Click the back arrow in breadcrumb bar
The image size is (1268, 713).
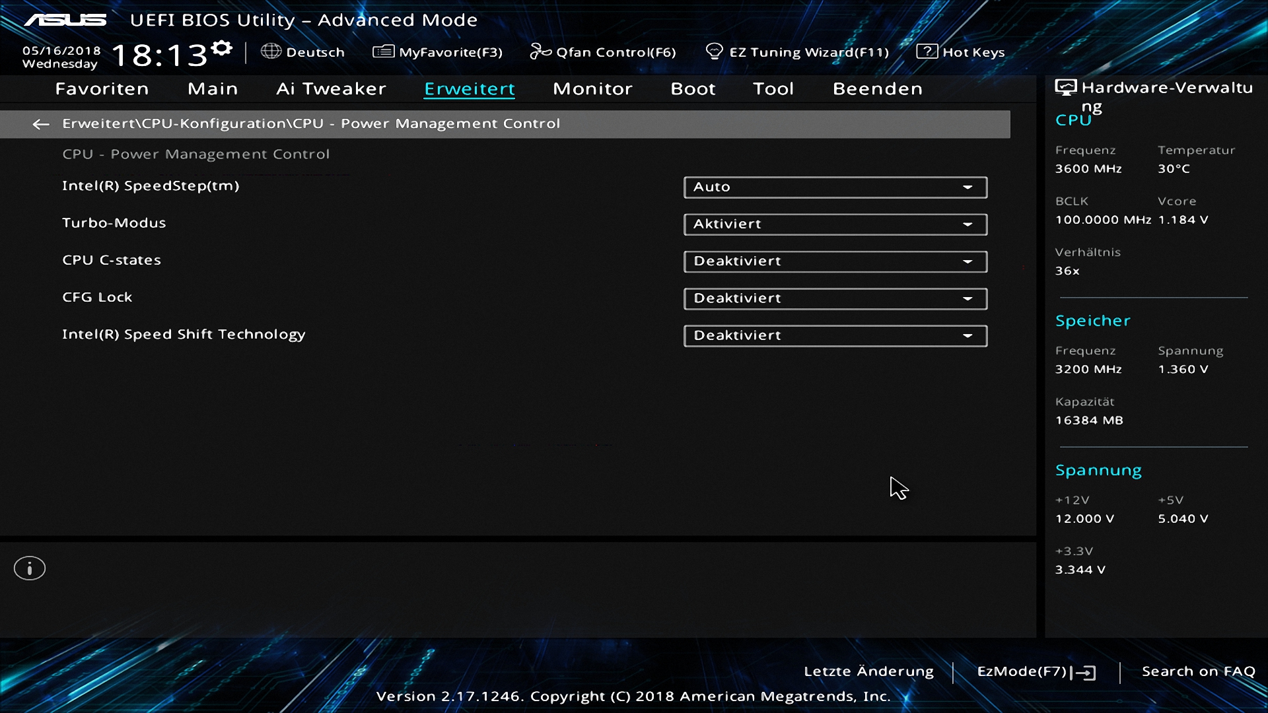[x=41, y=124]
